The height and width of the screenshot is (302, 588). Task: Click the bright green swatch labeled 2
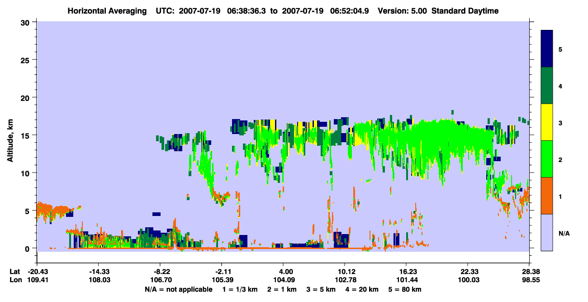coord(547,159)
